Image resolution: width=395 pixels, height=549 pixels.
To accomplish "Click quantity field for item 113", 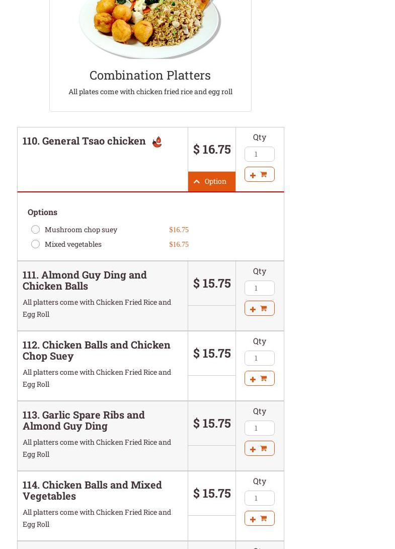I will 259,428.
